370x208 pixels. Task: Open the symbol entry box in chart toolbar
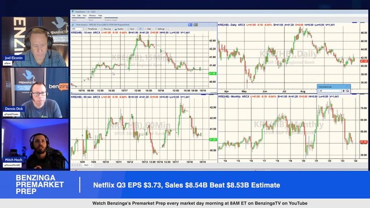click(x=77, y=29)
